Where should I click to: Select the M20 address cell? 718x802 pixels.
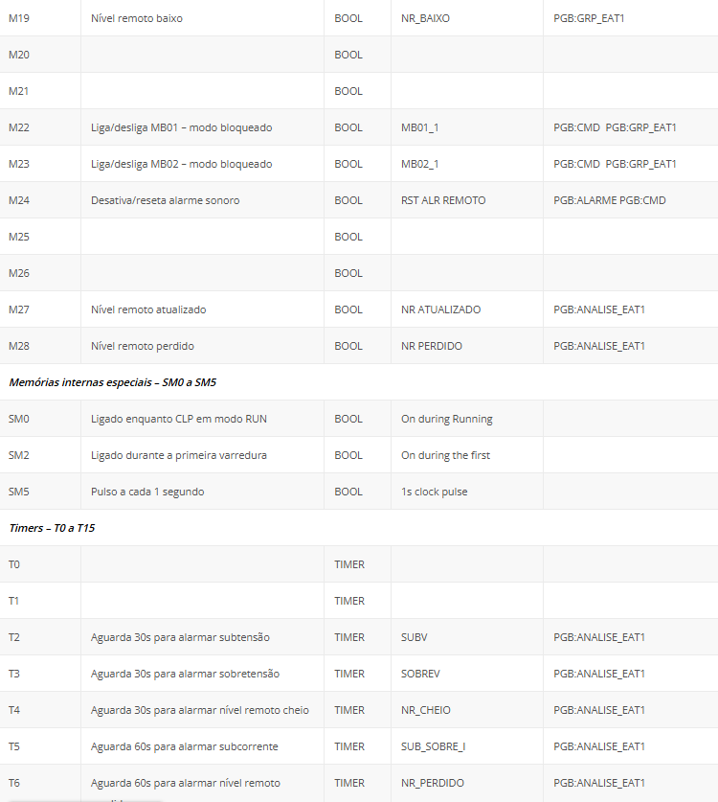pyautogui.click(x=19, y=55)
